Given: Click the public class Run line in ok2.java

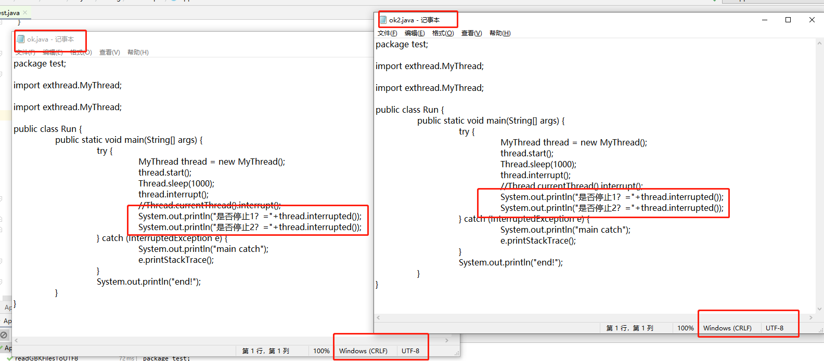Looking at the screenshot, I should pyautogui.click(x=410, y=110).
